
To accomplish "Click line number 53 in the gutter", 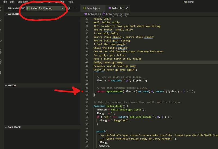I will 87,106.
